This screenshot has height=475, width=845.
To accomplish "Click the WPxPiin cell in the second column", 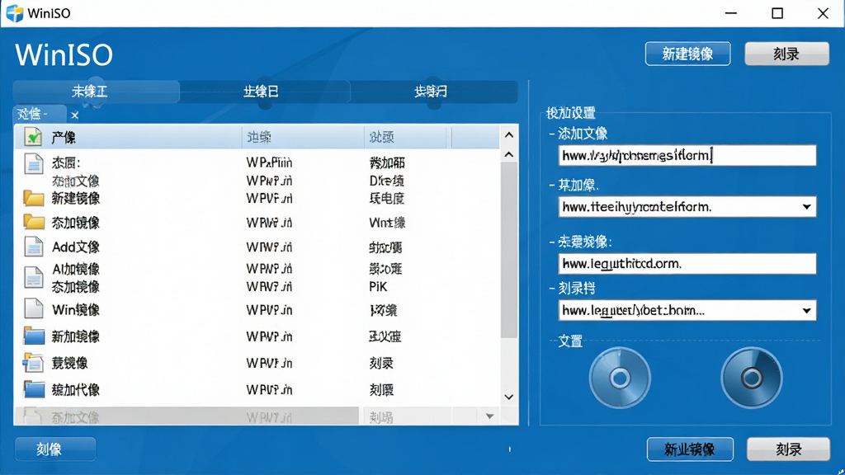I will pyautogui.click(x=269, y=162).
